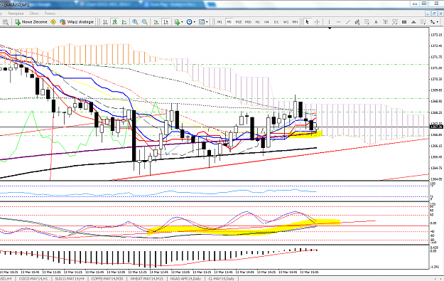Switch to the WHEAT-MAY14,M15 chart tab

click(x=146, y=279)
